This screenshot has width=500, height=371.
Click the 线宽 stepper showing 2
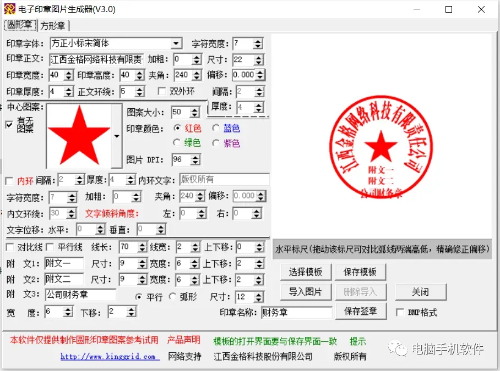coord(188,247)
